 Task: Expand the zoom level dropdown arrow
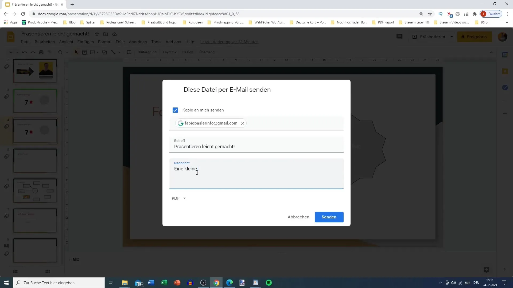pyautogui.click(x=67, y=52)
